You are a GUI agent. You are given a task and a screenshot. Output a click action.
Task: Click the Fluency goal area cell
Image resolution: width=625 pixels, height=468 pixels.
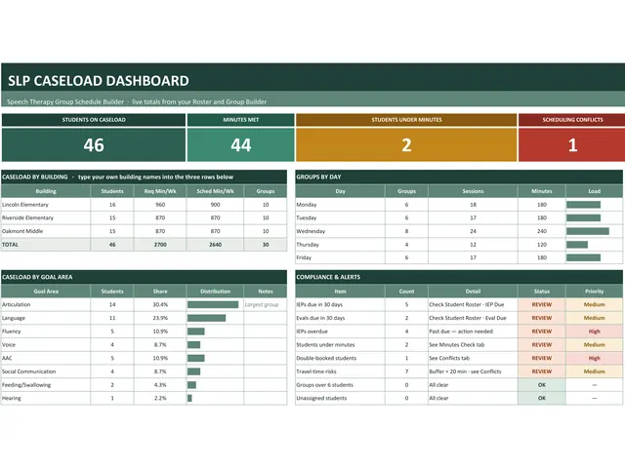(x=46, y=331)
